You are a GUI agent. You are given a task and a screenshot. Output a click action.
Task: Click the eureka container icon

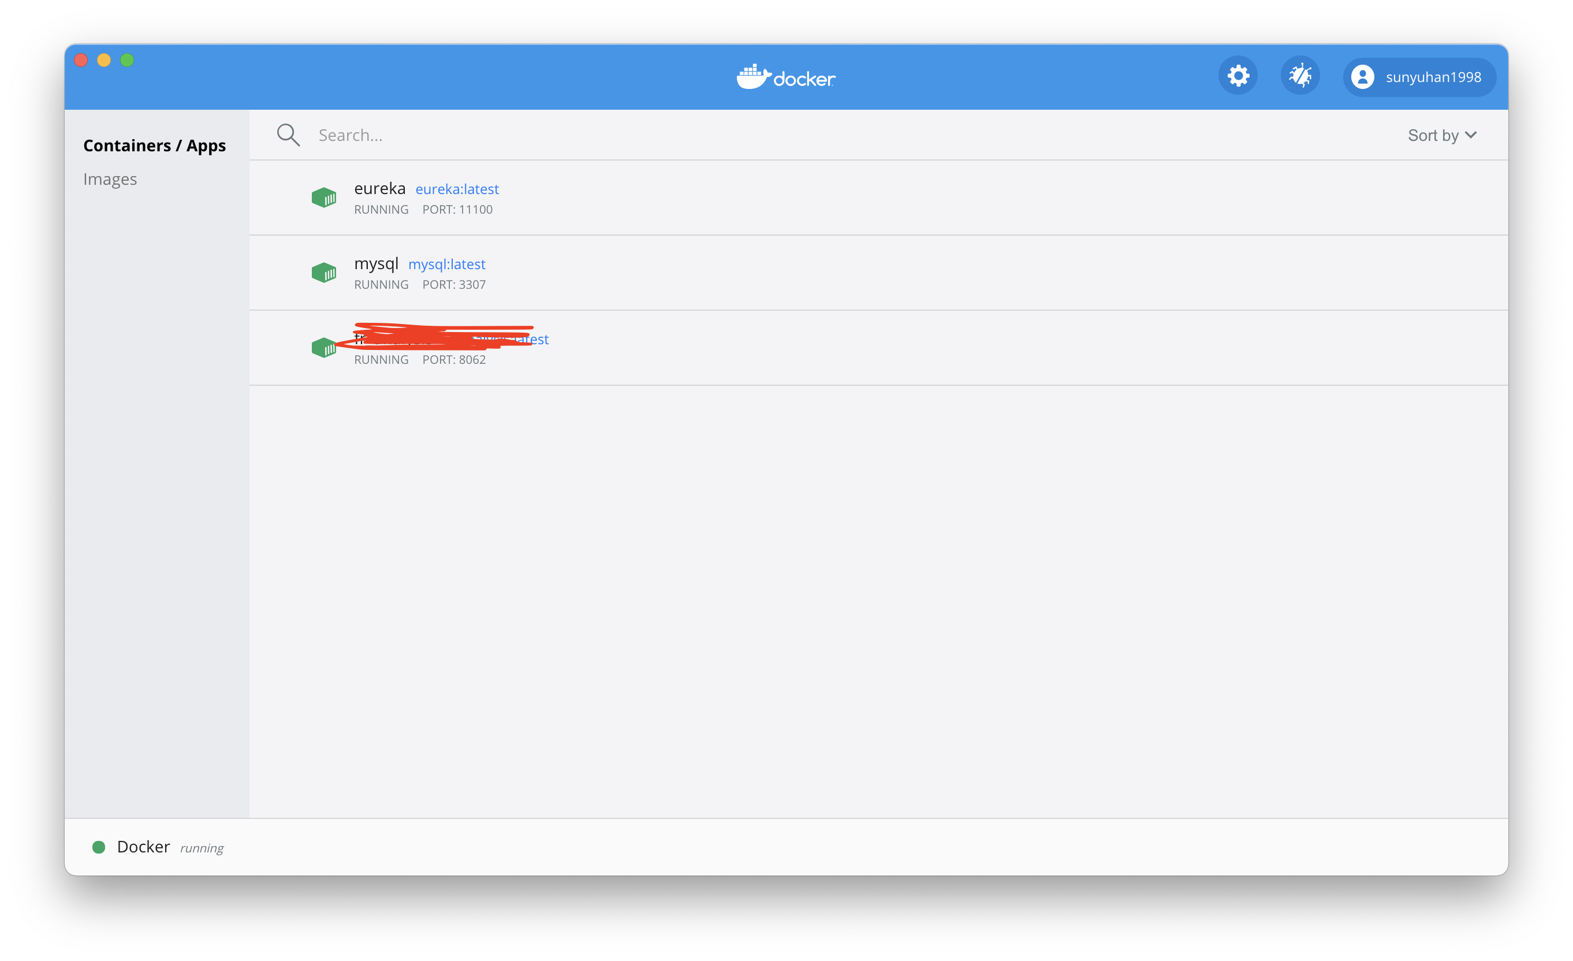323,198
